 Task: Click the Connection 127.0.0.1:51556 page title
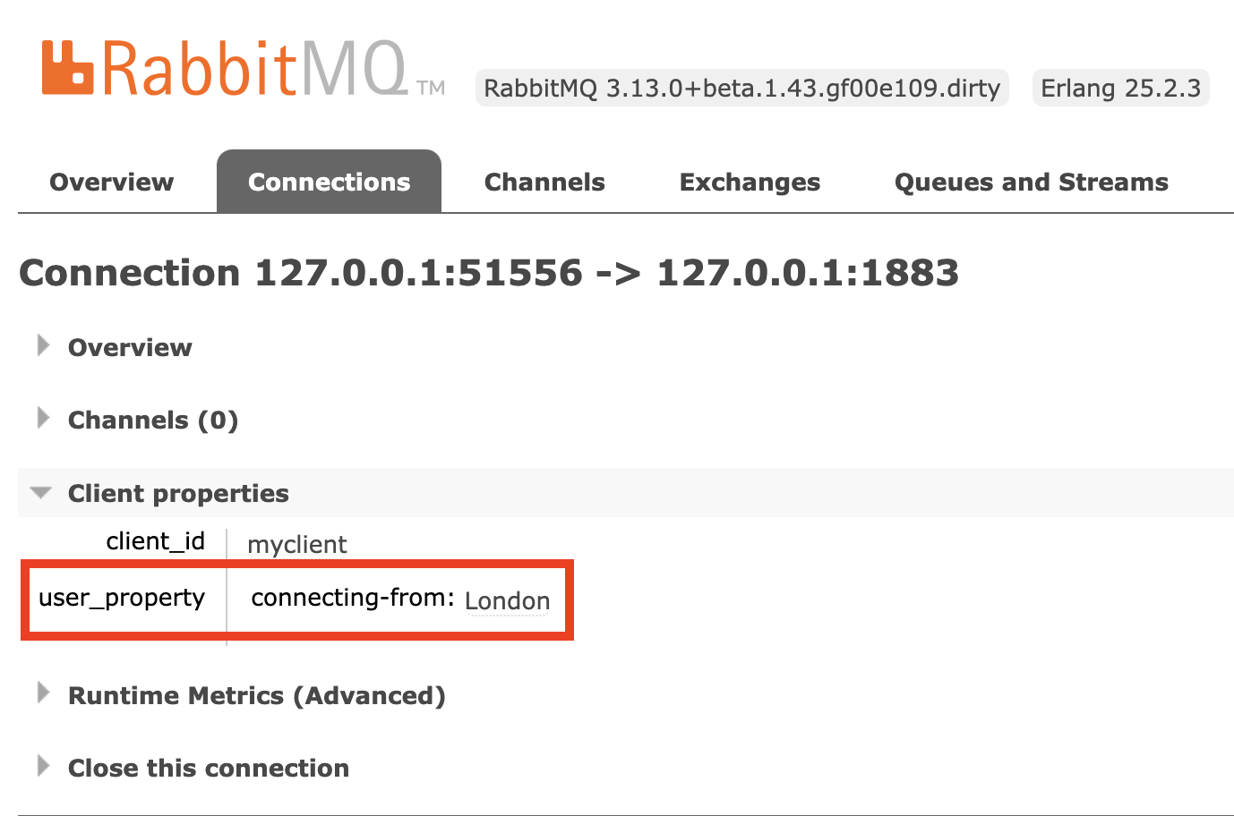click(x=489, y=273)
